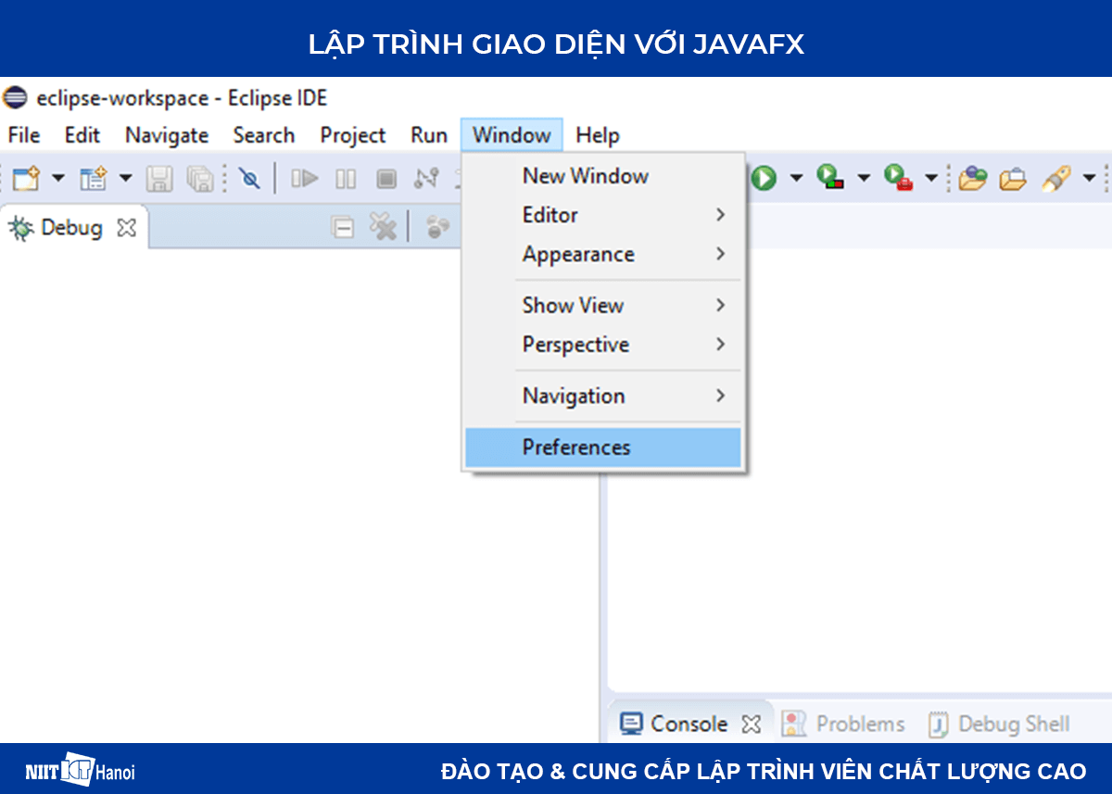Select Preferences from the Window menu

576,447
